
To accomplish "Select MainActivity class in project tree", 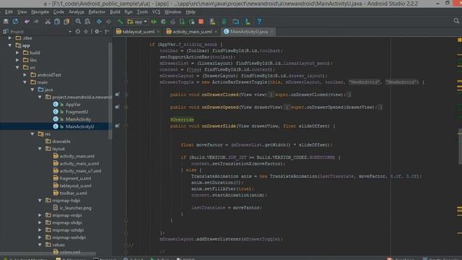I will (x=78, y=119).
